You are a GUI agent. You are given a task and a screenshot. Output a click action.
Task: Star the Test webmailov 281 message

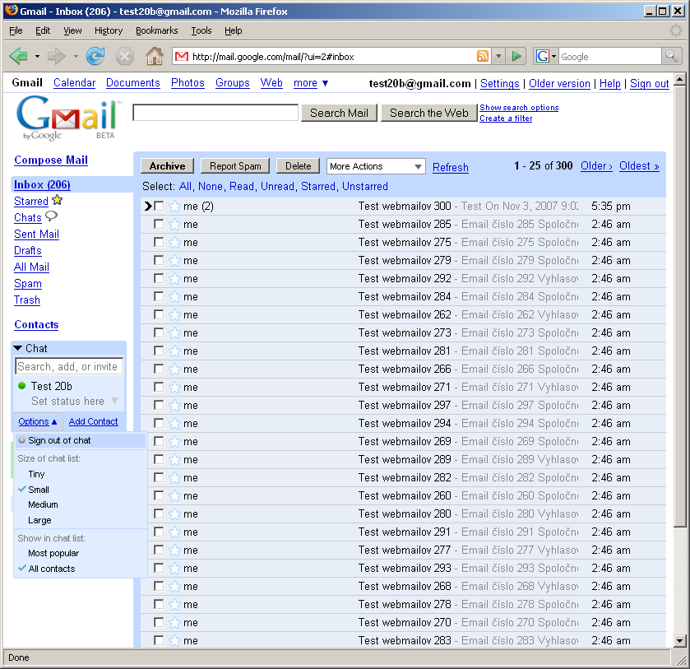[x=174, y=351]
